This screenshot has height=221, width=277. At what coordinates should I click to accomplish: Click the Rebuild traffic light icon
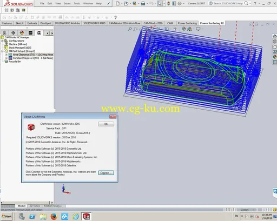[169, 3]
